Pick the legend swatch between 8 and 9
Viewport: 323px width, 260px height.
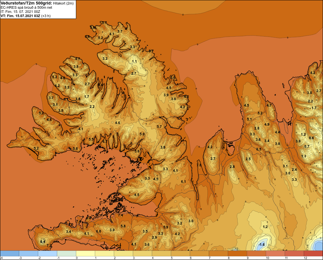[237, 254]
